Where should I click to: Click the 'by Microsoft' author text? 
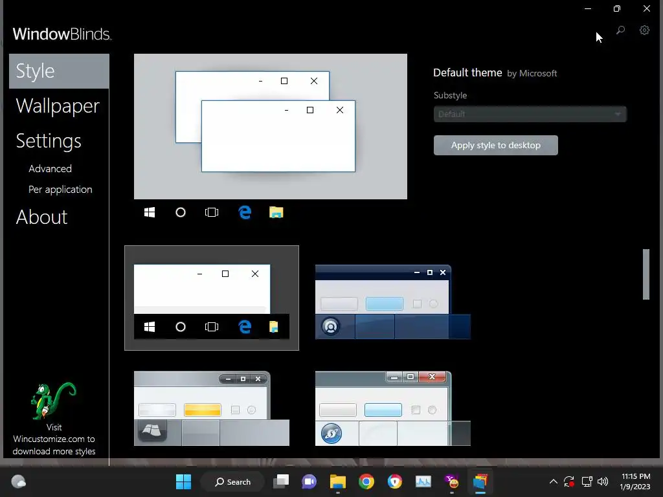(x=532, y=74)
